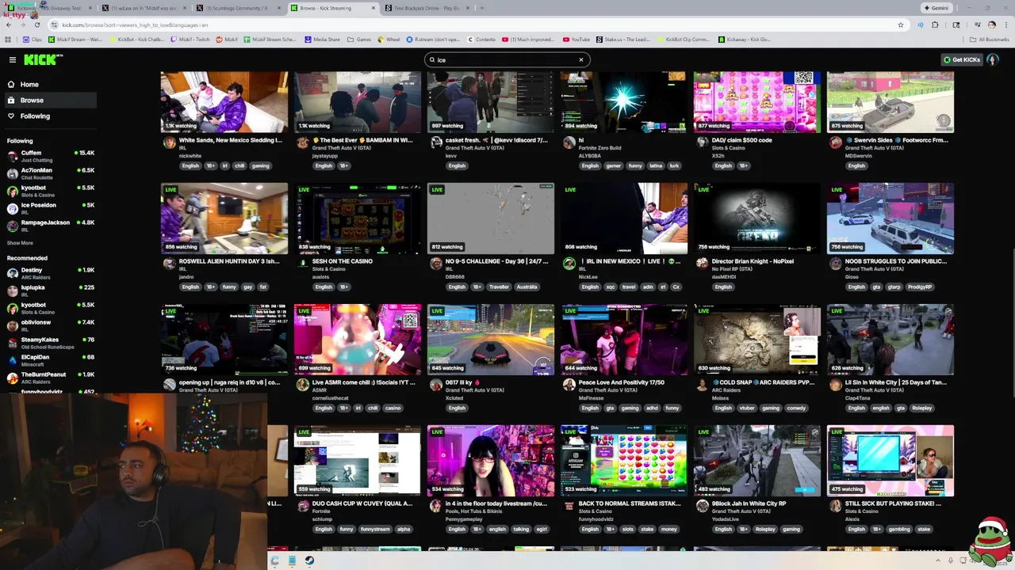Screen dimensions: 1015x570
Task: Open the DAD/ claim $500 code stream title
Action: (x=741, y=140)
